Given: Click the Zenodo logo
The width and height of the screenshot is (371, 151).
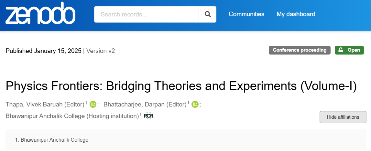Looking at the screenshot, I should tap(40, 13).
